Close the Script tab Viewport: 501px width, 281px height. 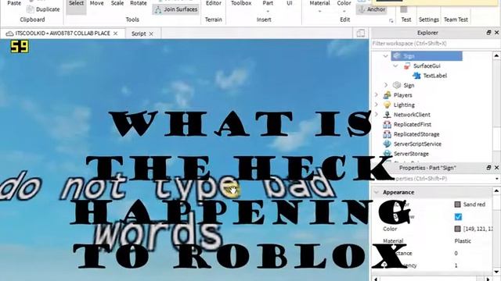tap(151, 34)
